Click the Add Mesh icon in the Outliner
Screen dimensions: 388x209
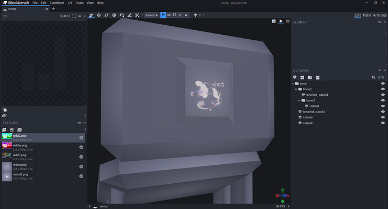[295, 77]
